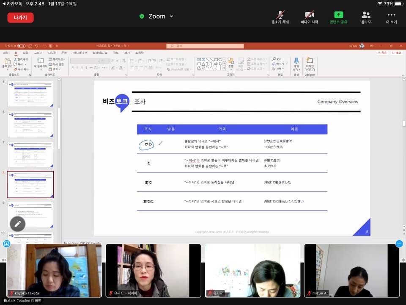Tap the green 콘텐츠 공유 share icon

338,15
